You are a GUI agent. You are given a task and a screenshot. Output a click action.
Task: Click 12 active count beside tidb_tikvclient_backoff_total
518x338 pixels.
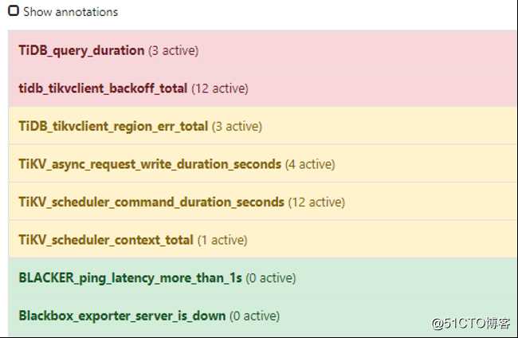pos(219,88)
